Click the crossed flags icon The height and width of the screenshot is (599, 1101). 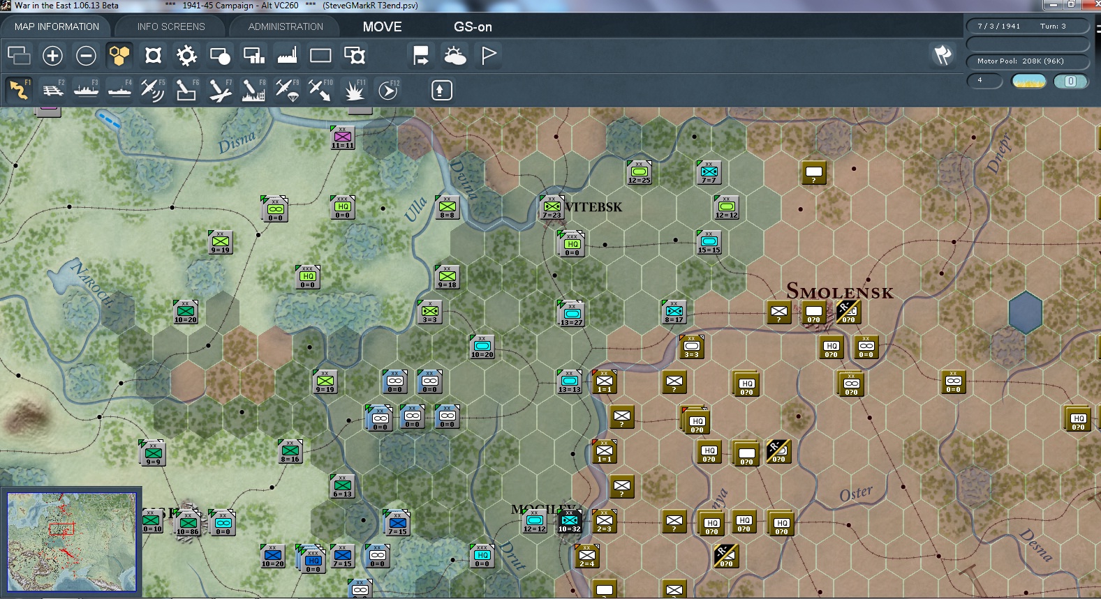[x=943, y=54]
